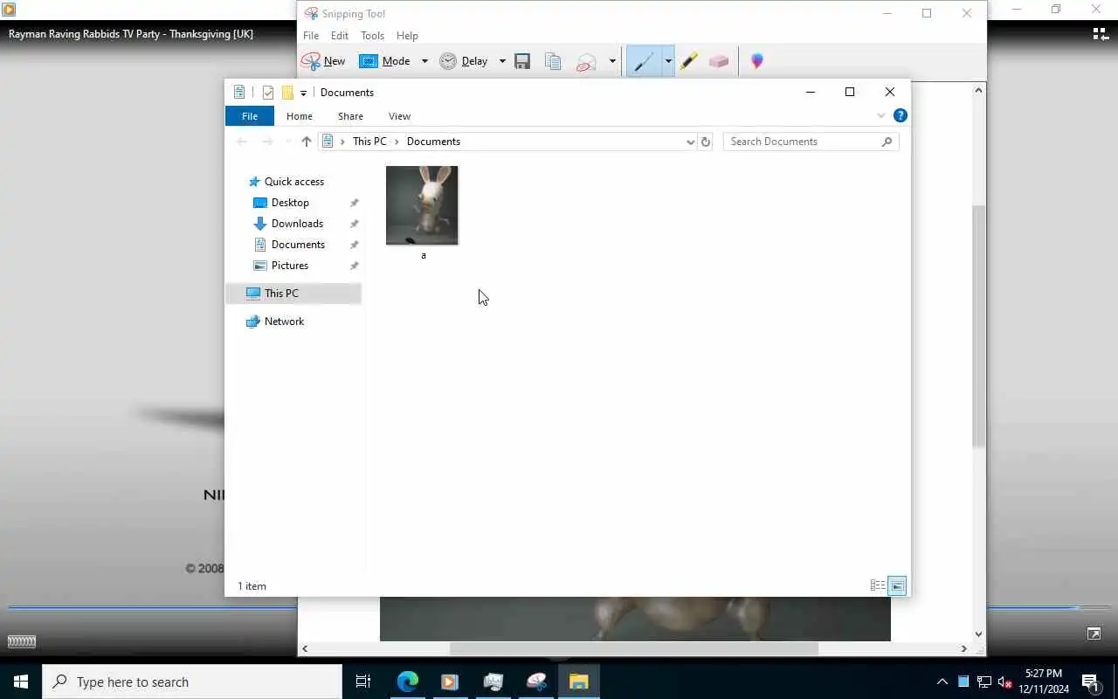Expand the Delay dropdown arrow

coord(502,61)
